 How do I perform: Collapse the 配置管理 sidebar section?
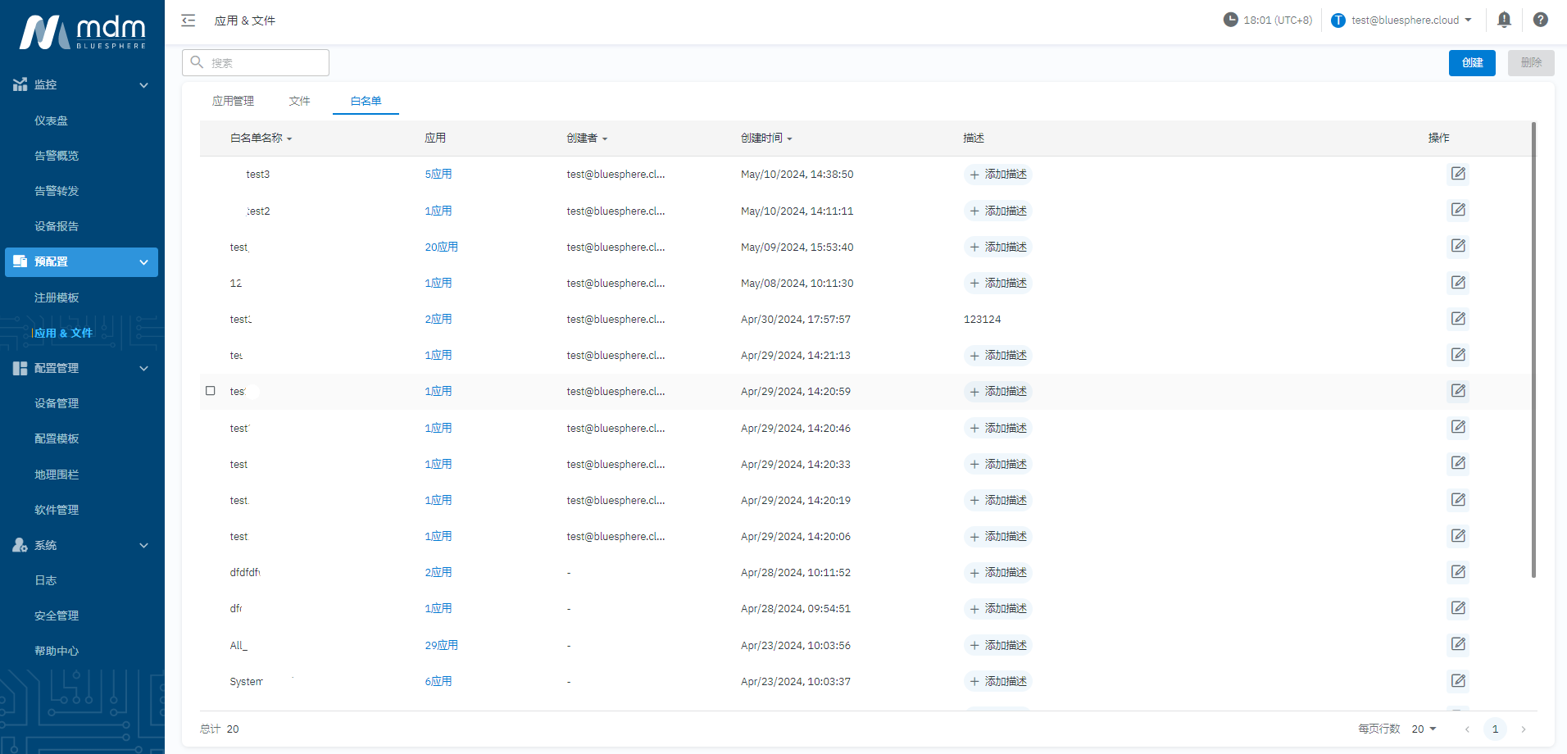coord(143,369)
